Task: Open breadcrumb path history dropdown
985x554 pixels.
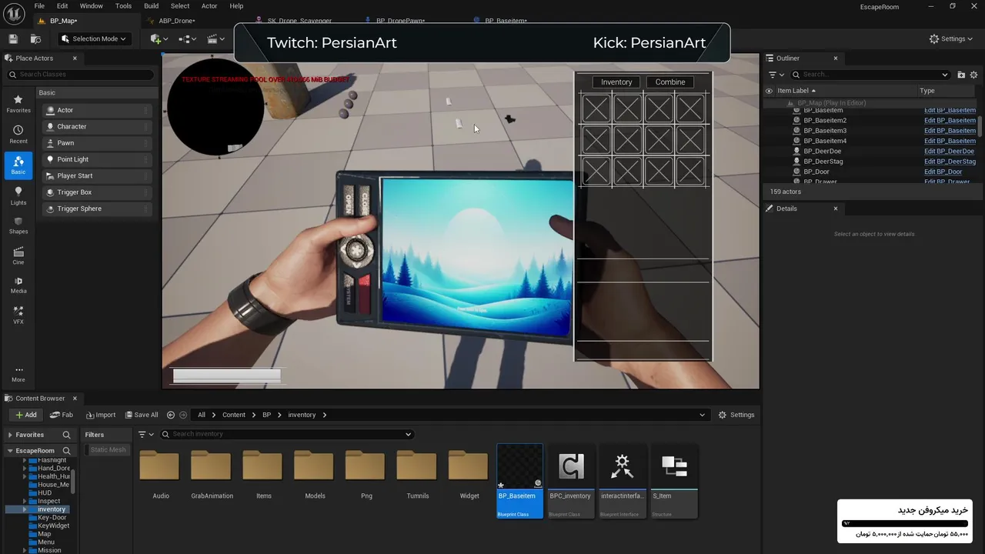Action: (702, 415)
